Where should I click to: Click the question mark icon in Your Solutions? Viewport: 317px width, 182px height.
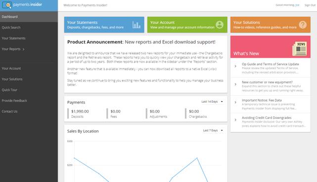303,25
